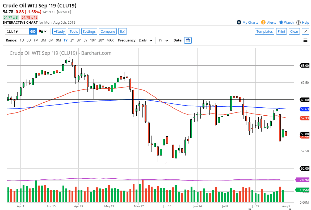311x210 pixels.
Task: Open the chart hamburger menu
Action: pos(305,40)
